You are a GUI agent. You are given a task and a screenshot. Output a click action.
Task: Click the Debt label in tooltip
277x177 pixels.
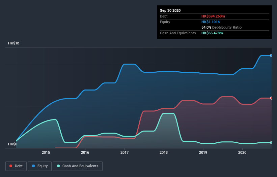[x=164, y=16]
